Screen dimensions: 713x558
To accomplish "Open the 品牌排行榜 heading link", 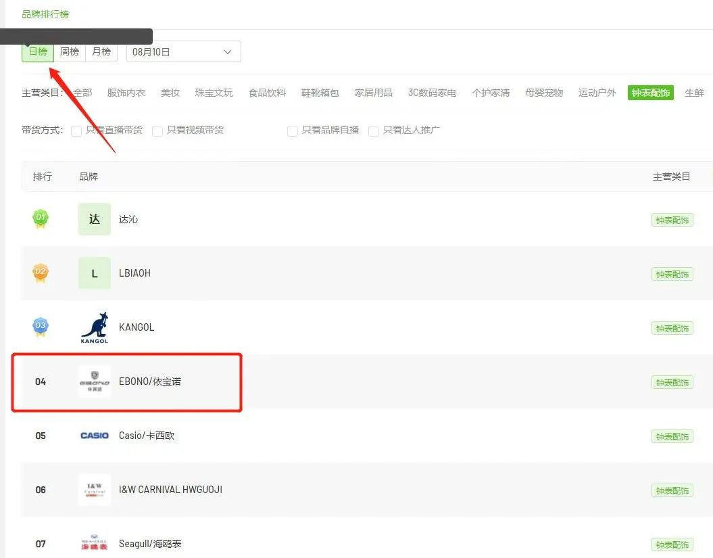I will point(45,14).
